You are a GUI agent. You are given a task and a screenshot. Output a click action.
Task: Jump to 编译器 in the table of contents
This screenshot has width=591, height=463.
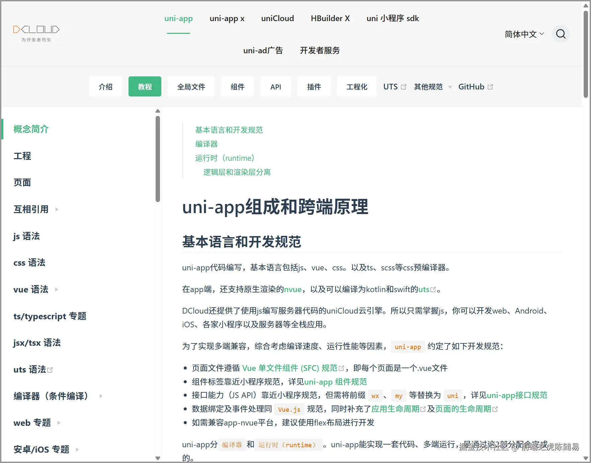[206, 144]
